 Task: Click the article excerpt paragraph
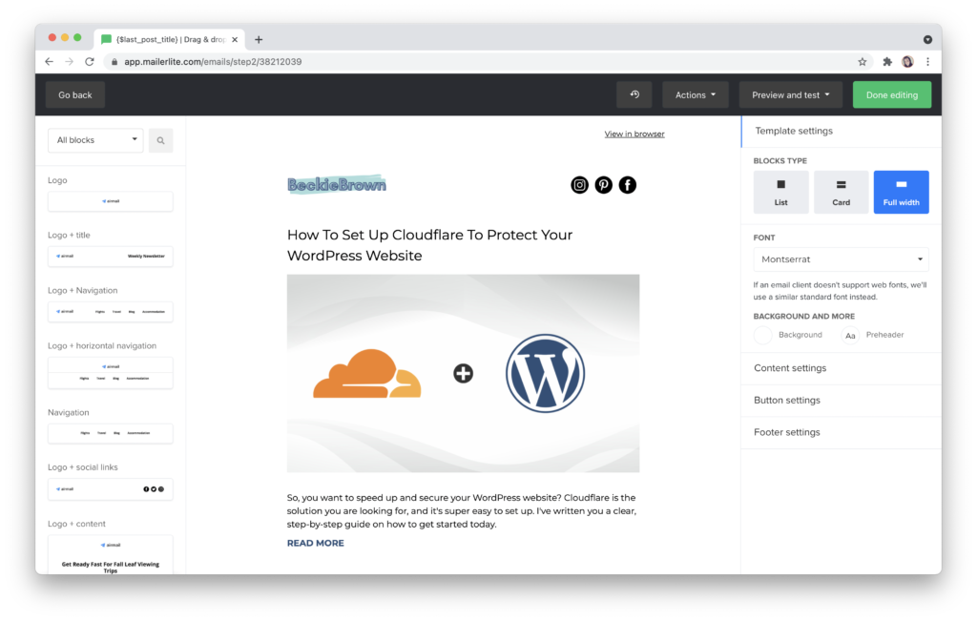(x=462, y=510)
